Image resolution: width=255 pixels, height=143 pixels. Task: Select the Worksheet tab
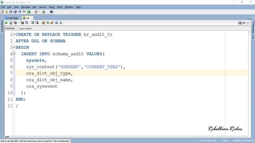(x=10, y=28)
